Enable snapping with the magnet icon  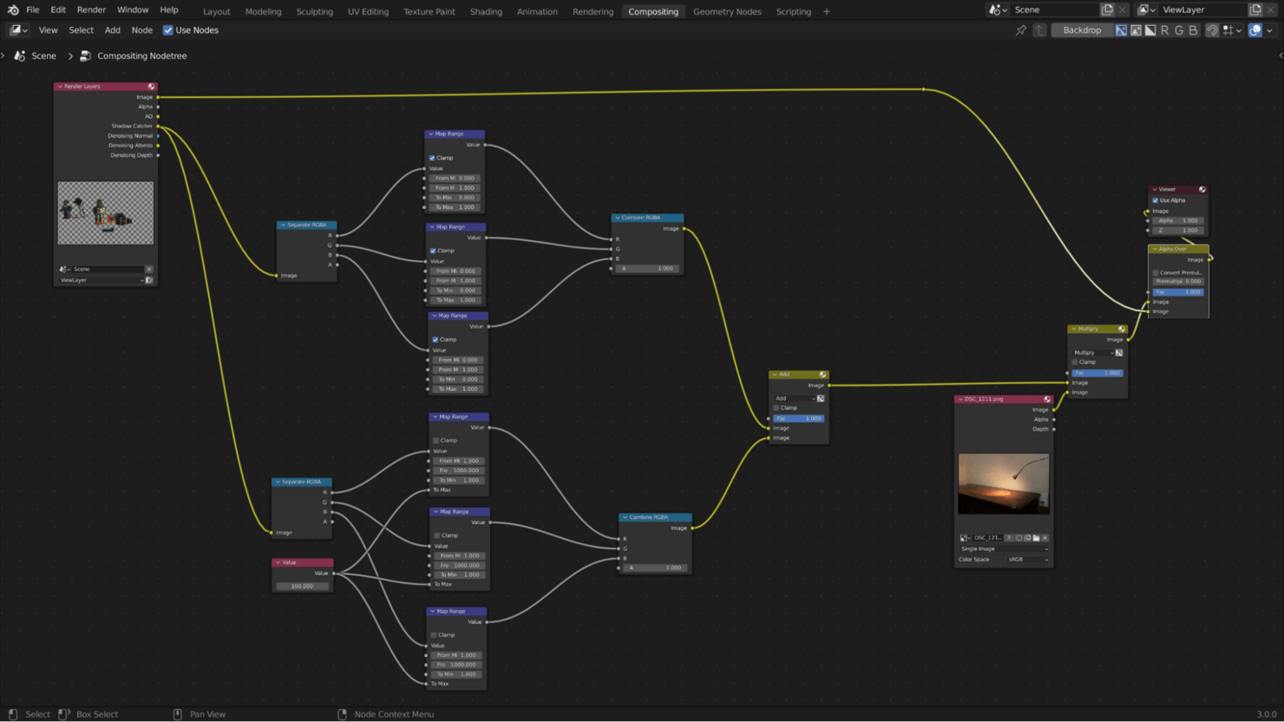[x=1213, y=29]
